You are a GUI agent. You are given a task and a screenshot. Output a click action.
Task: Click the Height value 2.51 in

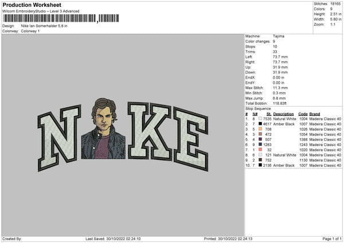point(335,14)
